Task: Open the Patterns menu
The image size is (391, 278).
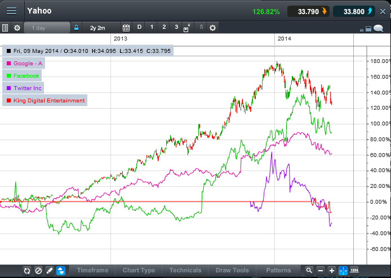Action: pyautogui.click(x=278, y=270)
